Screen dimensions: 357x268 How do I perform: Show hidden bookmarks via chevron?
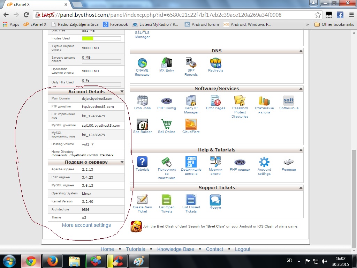307,24
